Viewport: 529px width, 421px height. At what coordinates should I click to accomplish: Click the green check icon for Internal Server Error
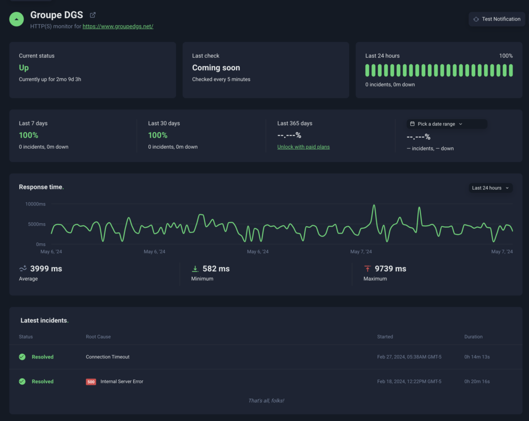22,382
